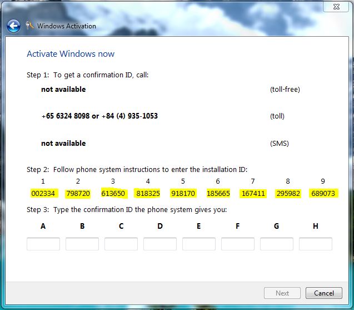Click the Windows Activation keys icon
Viewport: 354px width, 310px height.
[29, 26]
